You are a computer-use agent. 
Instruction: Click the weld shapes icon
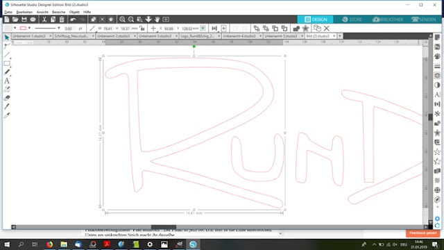296,28
